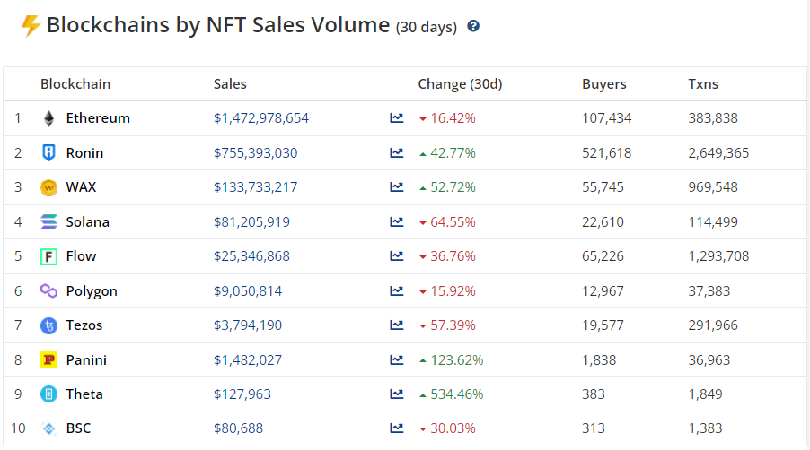Click the Solana logo icon
The height and width of the screenshot is (450, 810).
(x=48, y=221)
